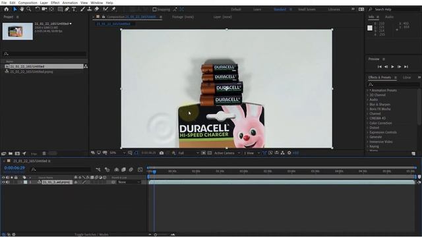The height and width of the screenshot is (237, 422).
Task: Select the Hand tool
Action: click(x=22, y=9)
